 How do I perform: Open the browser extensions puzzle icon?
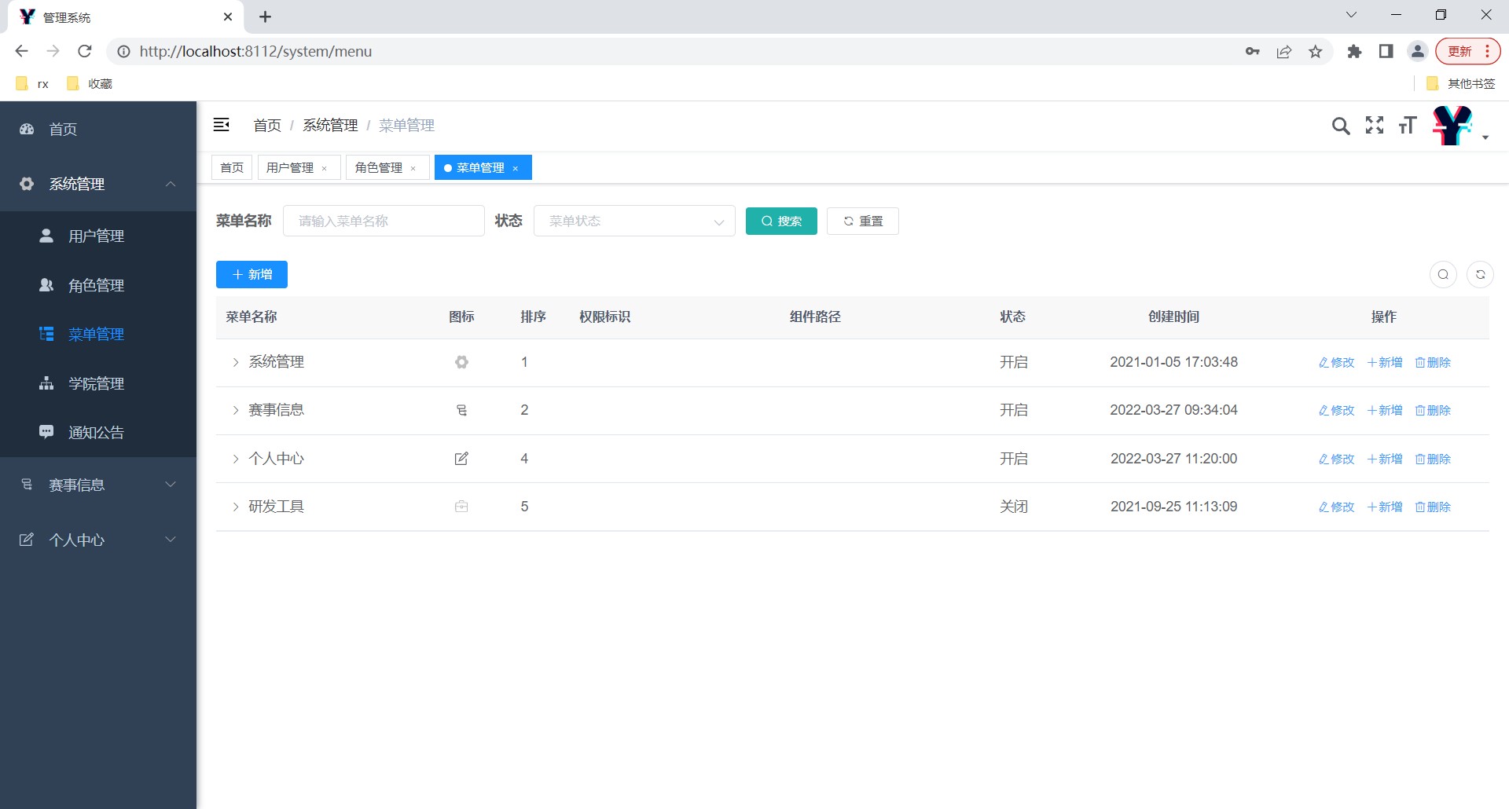coord(1354,52)
